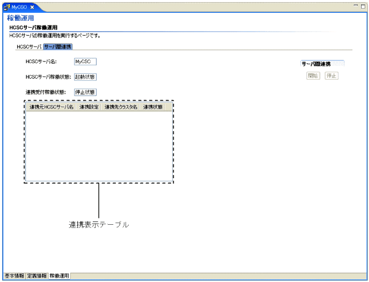Click the 連携設定 column header
The height and width of the screenshot is (282, 369).
(88, 107)
